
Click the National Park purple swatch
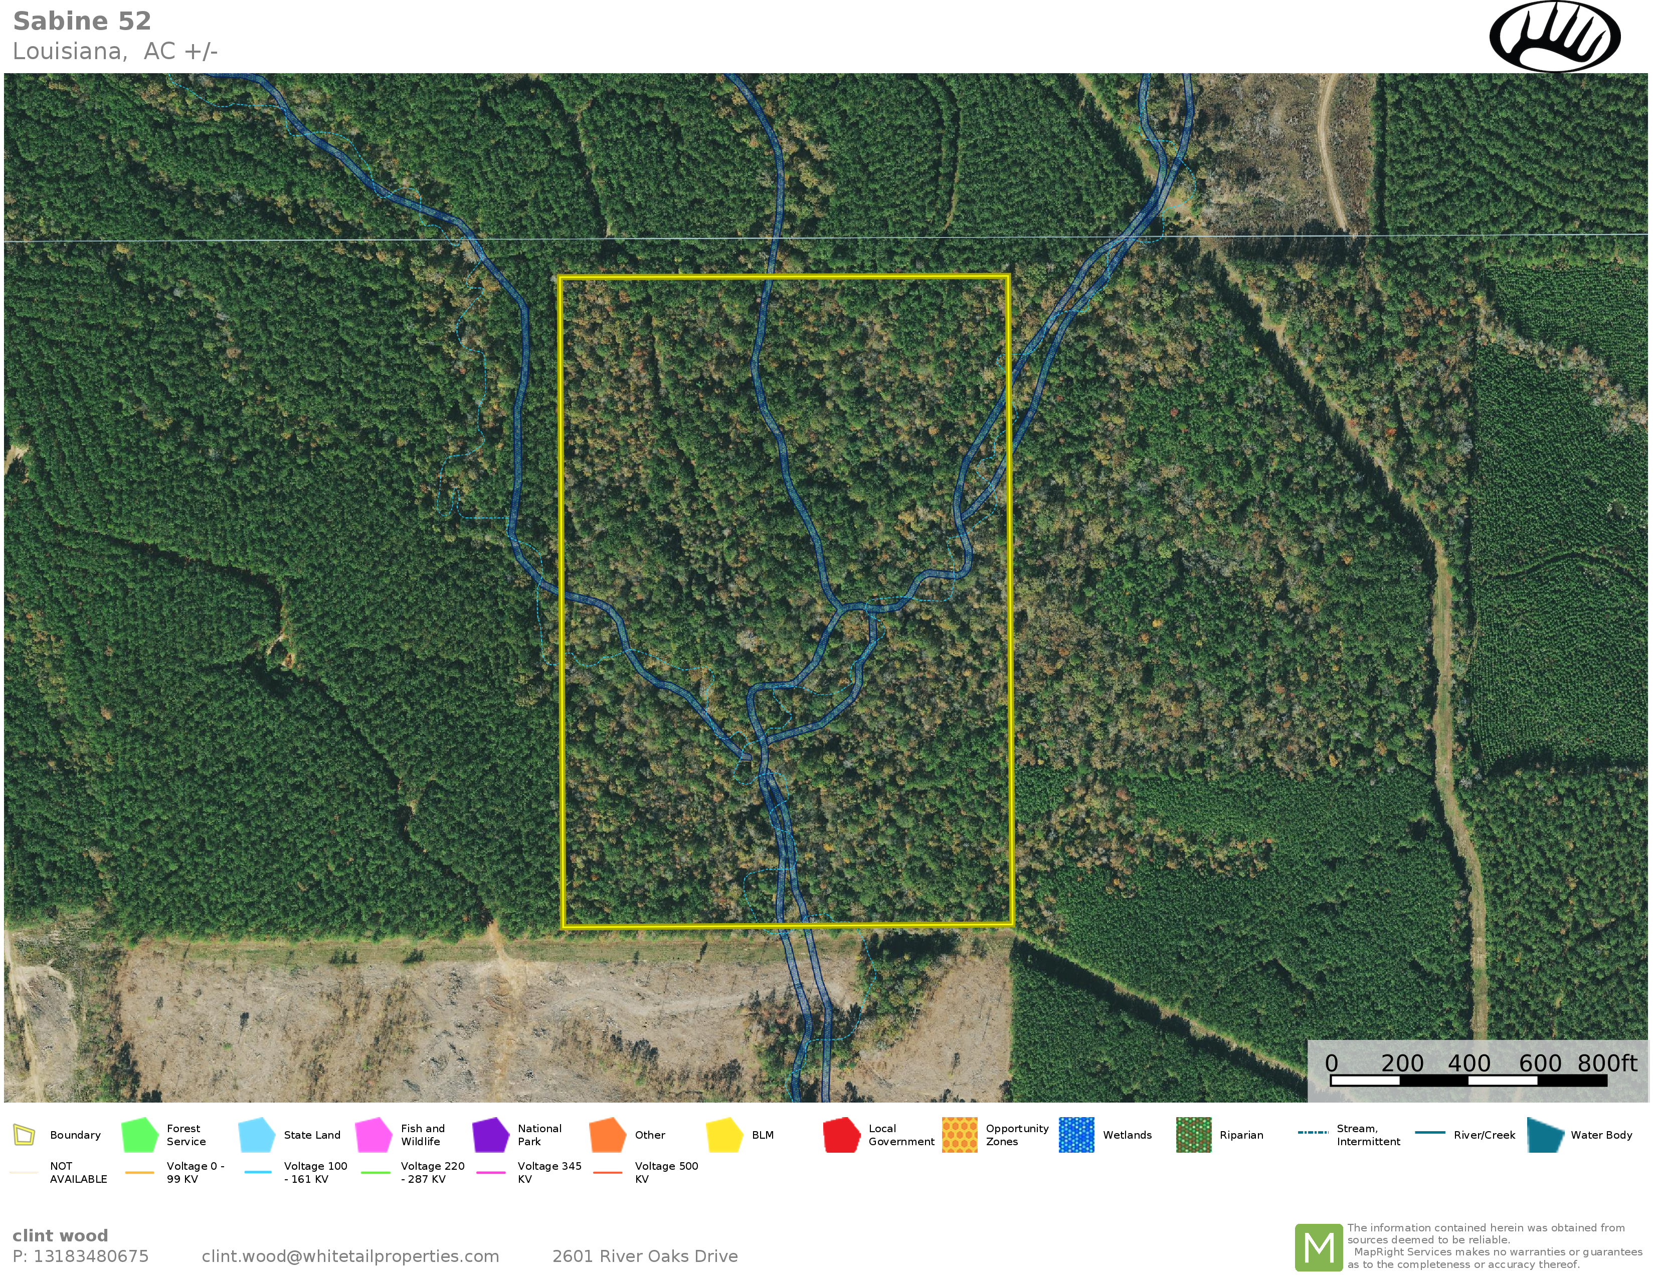(x=490, y=1135)
